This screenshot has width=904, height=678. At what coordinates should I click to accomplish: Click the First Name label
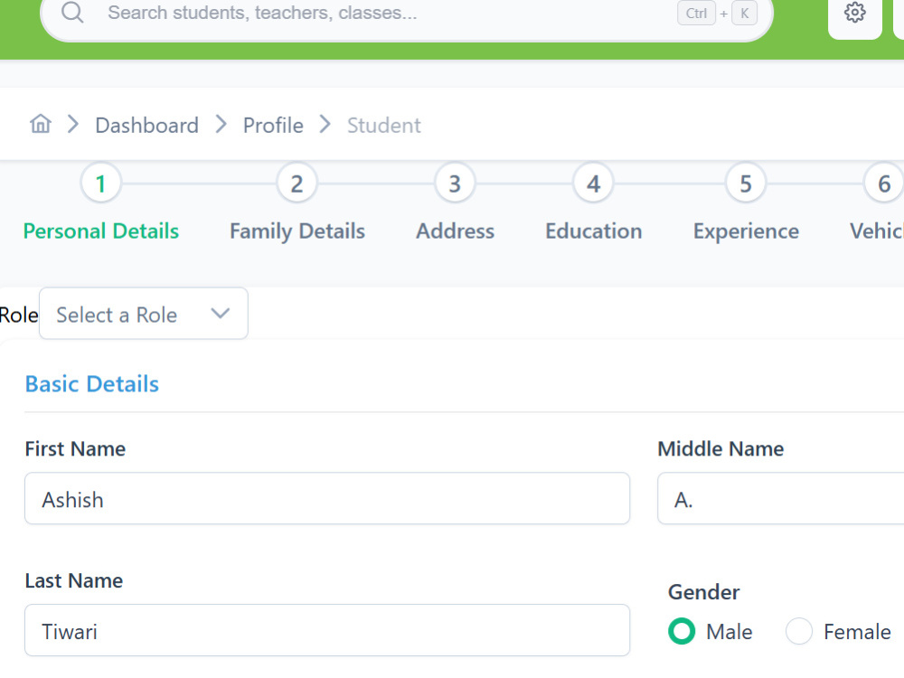(75, 448)
